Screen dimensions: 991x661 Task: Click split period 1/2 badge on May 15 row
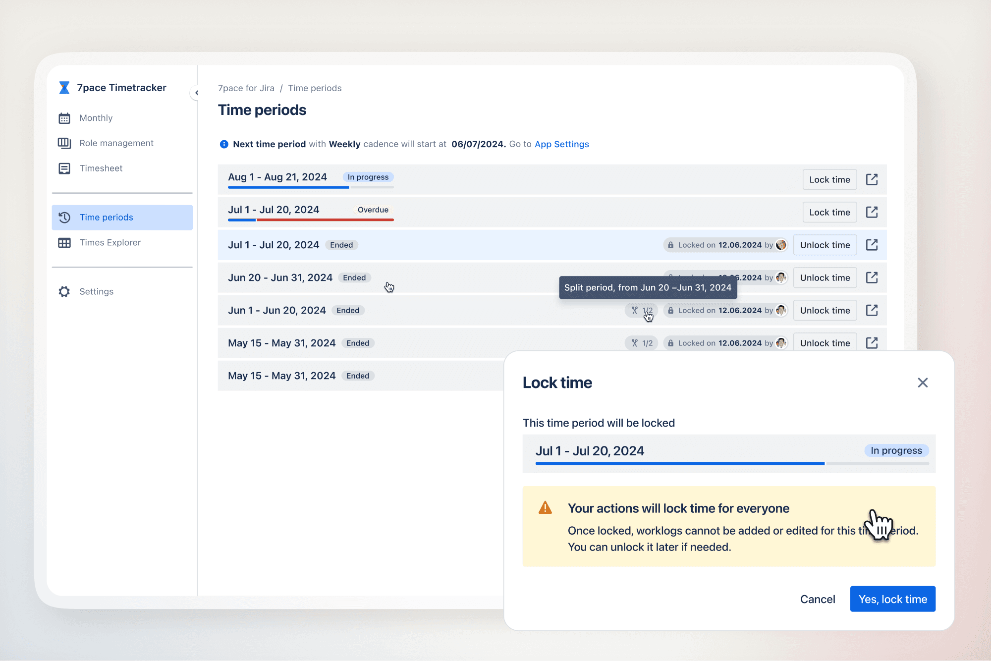pyautogui.click(x=641, y=343)
